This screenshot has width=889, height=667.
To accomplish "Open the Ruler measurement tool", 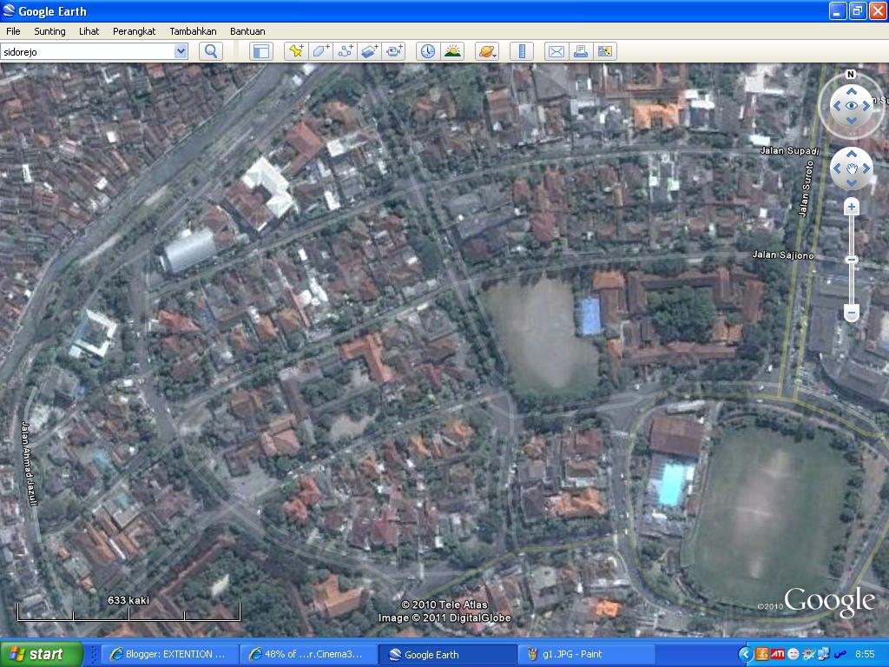I will (521, 51).
